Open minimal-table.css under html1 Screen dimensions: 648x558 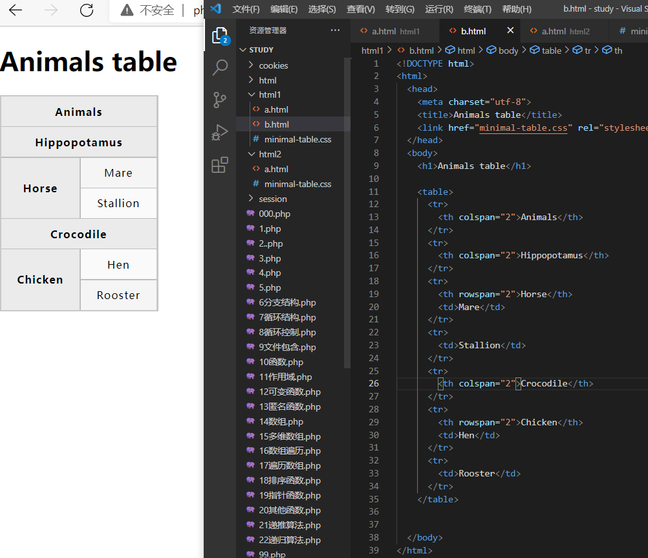point(297,139)
